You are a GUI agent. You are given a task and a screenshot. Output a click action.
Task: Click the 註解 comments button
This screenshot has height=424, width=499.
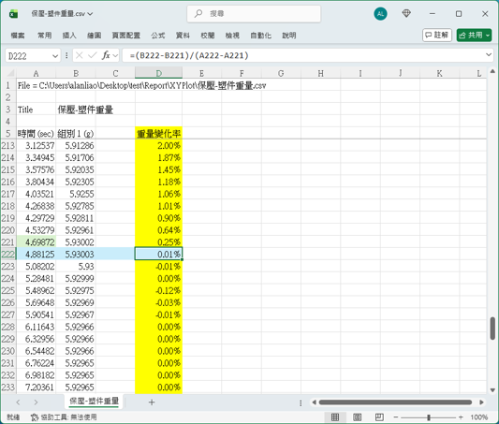click(437, 35)
